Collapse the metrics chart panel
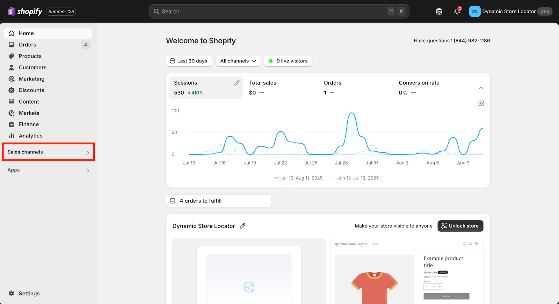Viewport: 559px width, 304px height. [481, 88]
